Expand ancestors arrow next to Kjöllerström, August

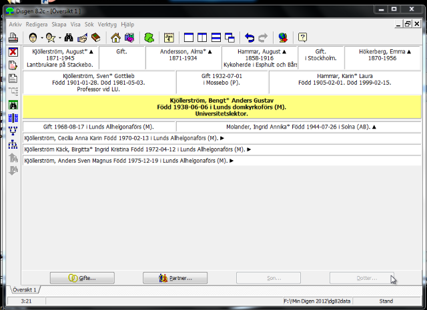point(92,51)
